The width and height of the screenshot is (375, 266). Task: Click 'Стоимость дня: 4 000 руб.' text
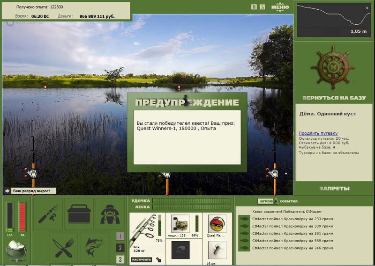click(324, 143)
